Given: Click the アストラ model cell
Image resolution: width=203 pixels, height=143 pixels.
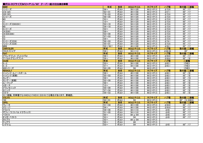Looking at the screenshot, I should point(53,110).
